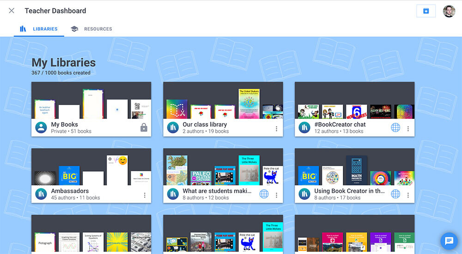Screen dimensions: 462x254
Task: Click globe icon on What are students making
Action: (264, 194)
